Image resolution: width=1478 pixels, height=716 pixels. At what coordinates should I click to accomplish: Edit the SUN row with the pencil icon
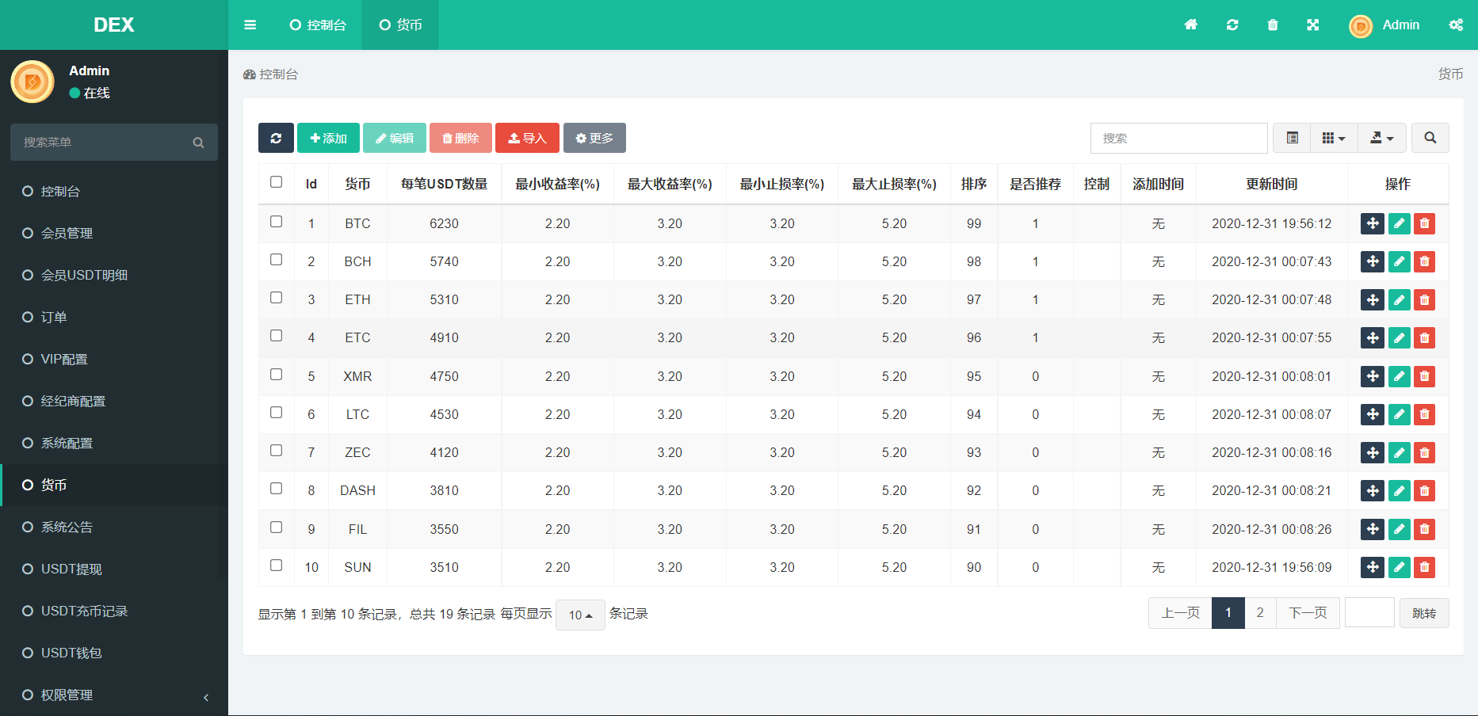(x=1400, y=567)
